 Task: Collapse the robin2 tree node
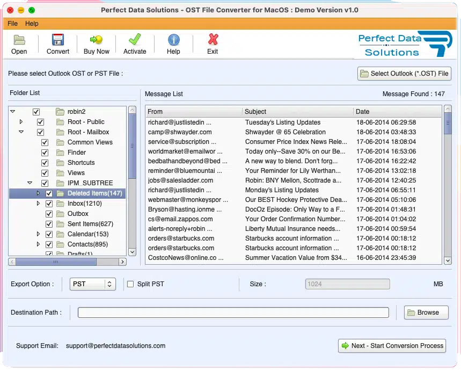[13, 112]
